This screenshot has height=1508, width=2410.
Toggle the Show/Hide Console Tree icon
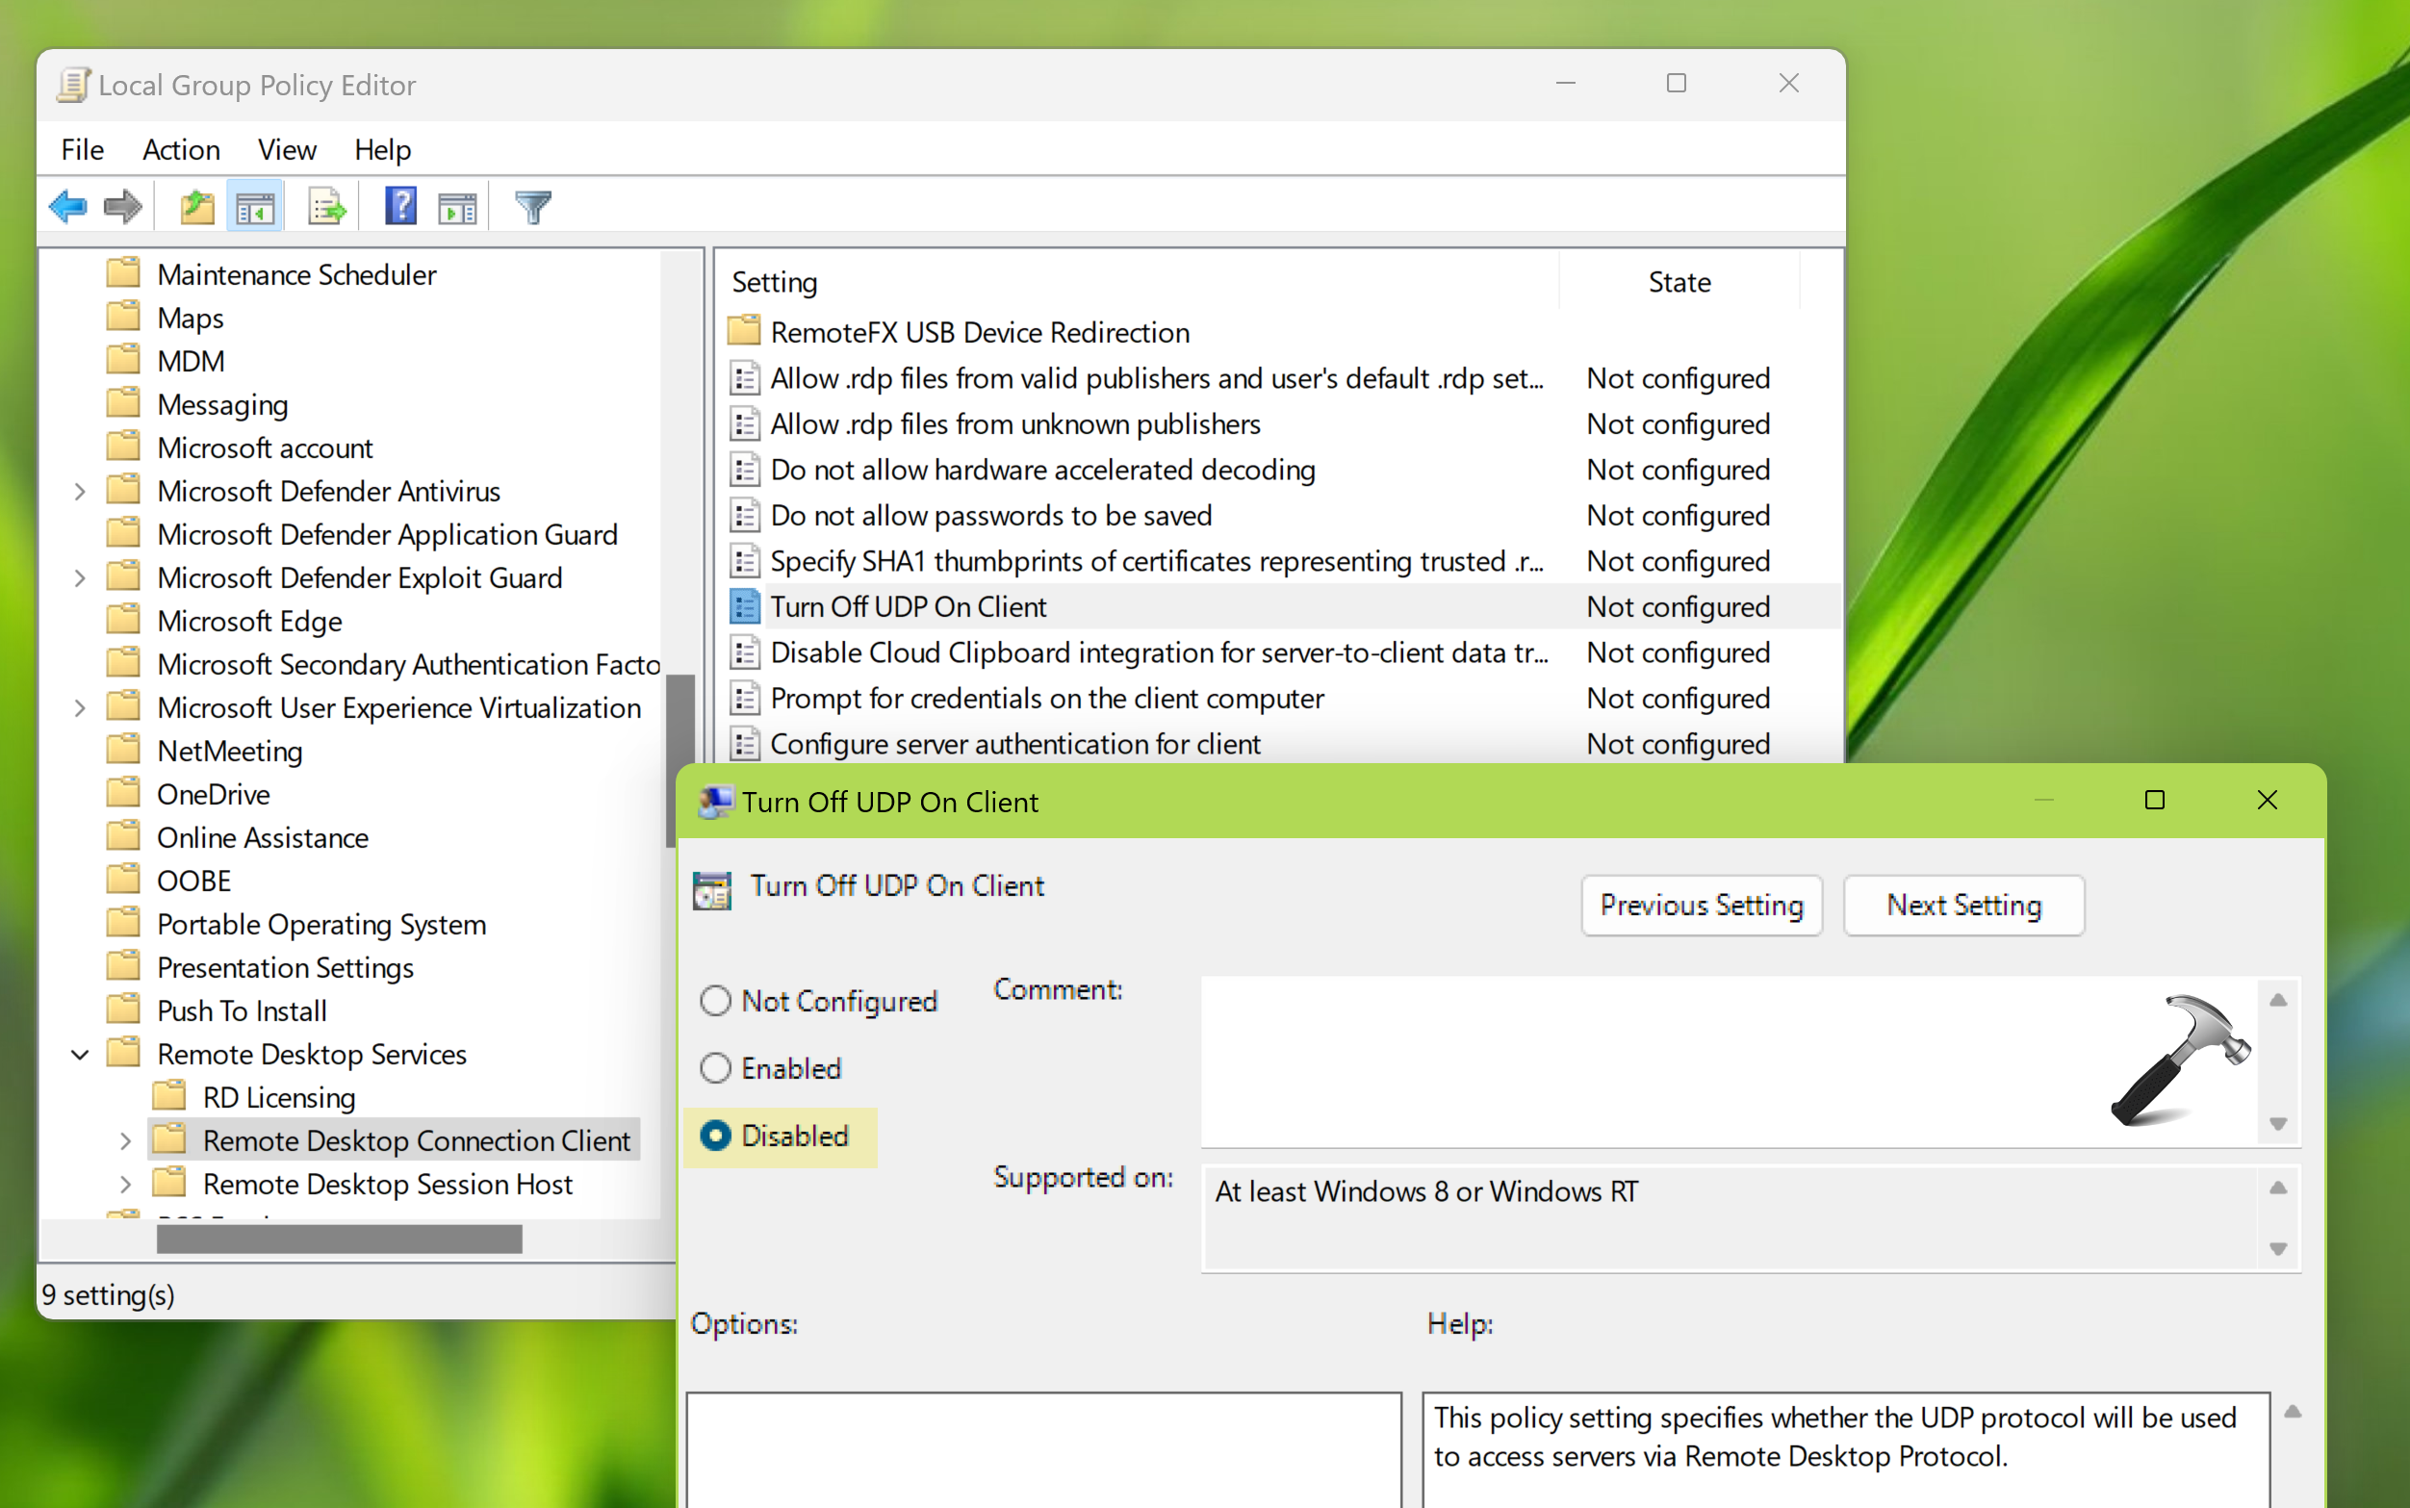pos(255,208)
